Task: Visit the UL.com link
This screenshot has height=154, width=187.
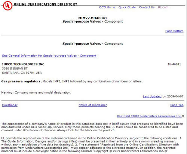Action: point(163,7)
